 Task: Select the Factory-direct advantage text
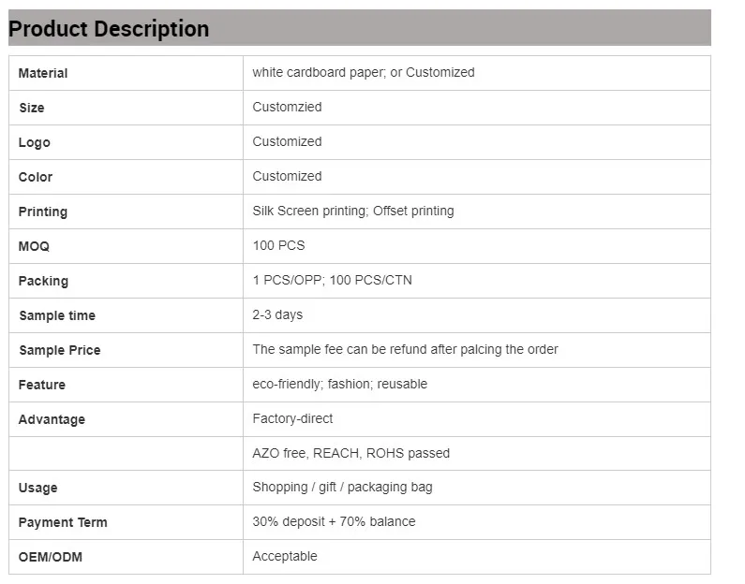pos(292,418)
